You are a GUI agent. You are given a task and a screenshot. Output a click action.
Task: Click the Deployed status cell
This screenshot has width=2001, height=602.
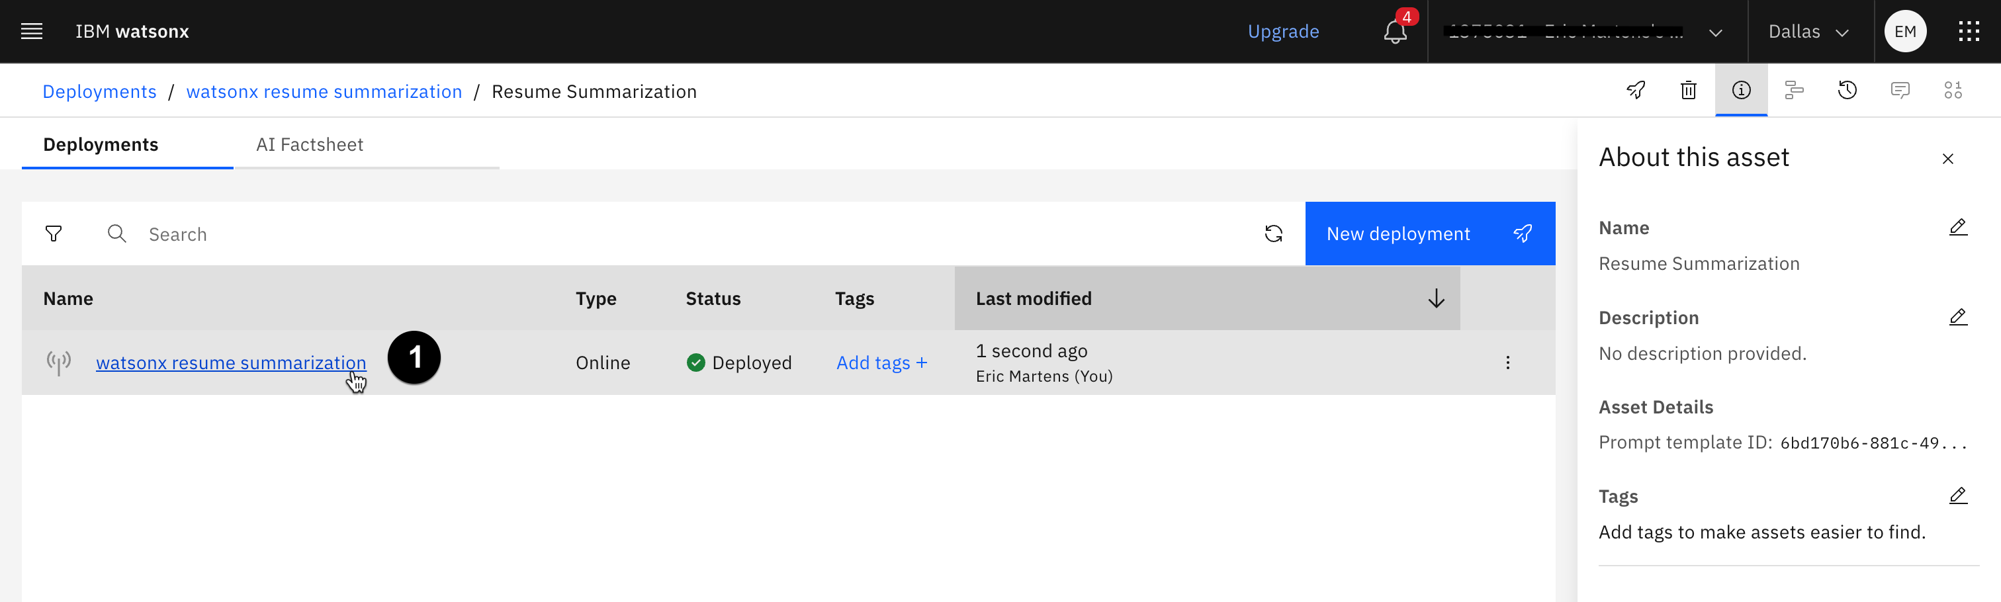(738, 363)
